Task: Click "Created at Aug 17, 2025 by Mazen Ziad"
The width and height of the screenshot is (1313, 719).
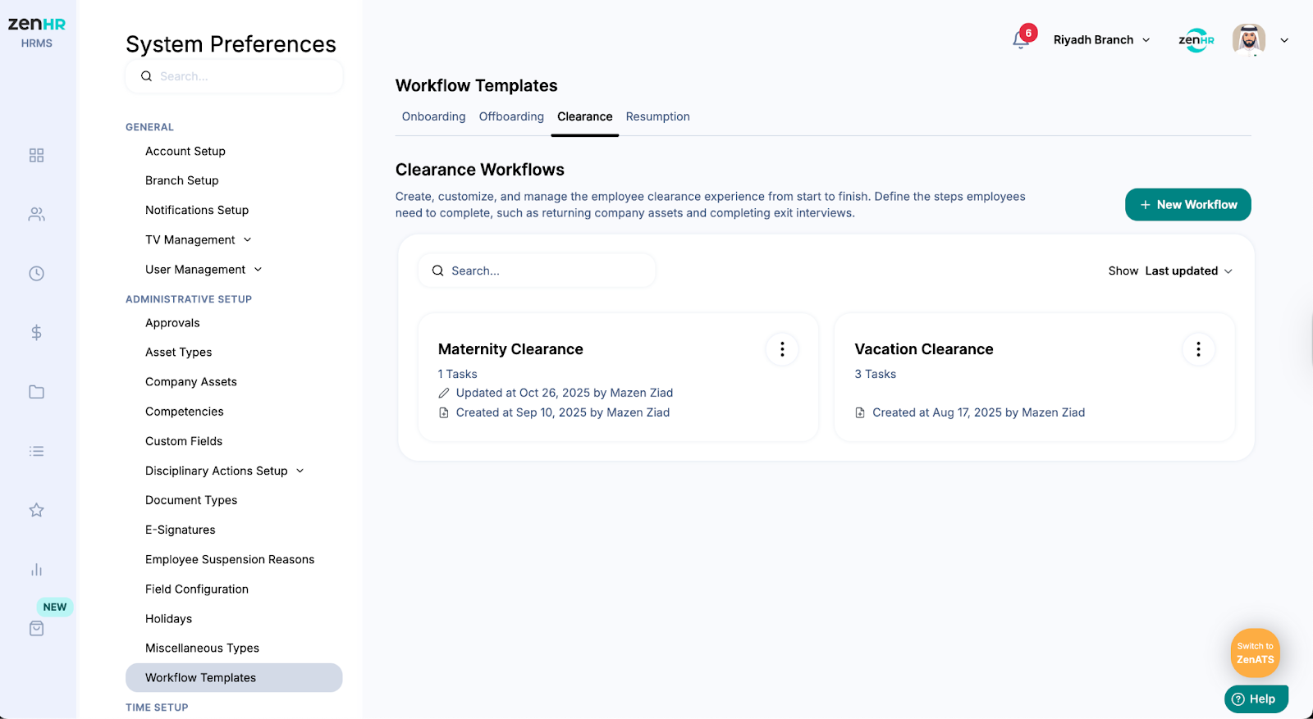Action: click(x=979, y=413)
